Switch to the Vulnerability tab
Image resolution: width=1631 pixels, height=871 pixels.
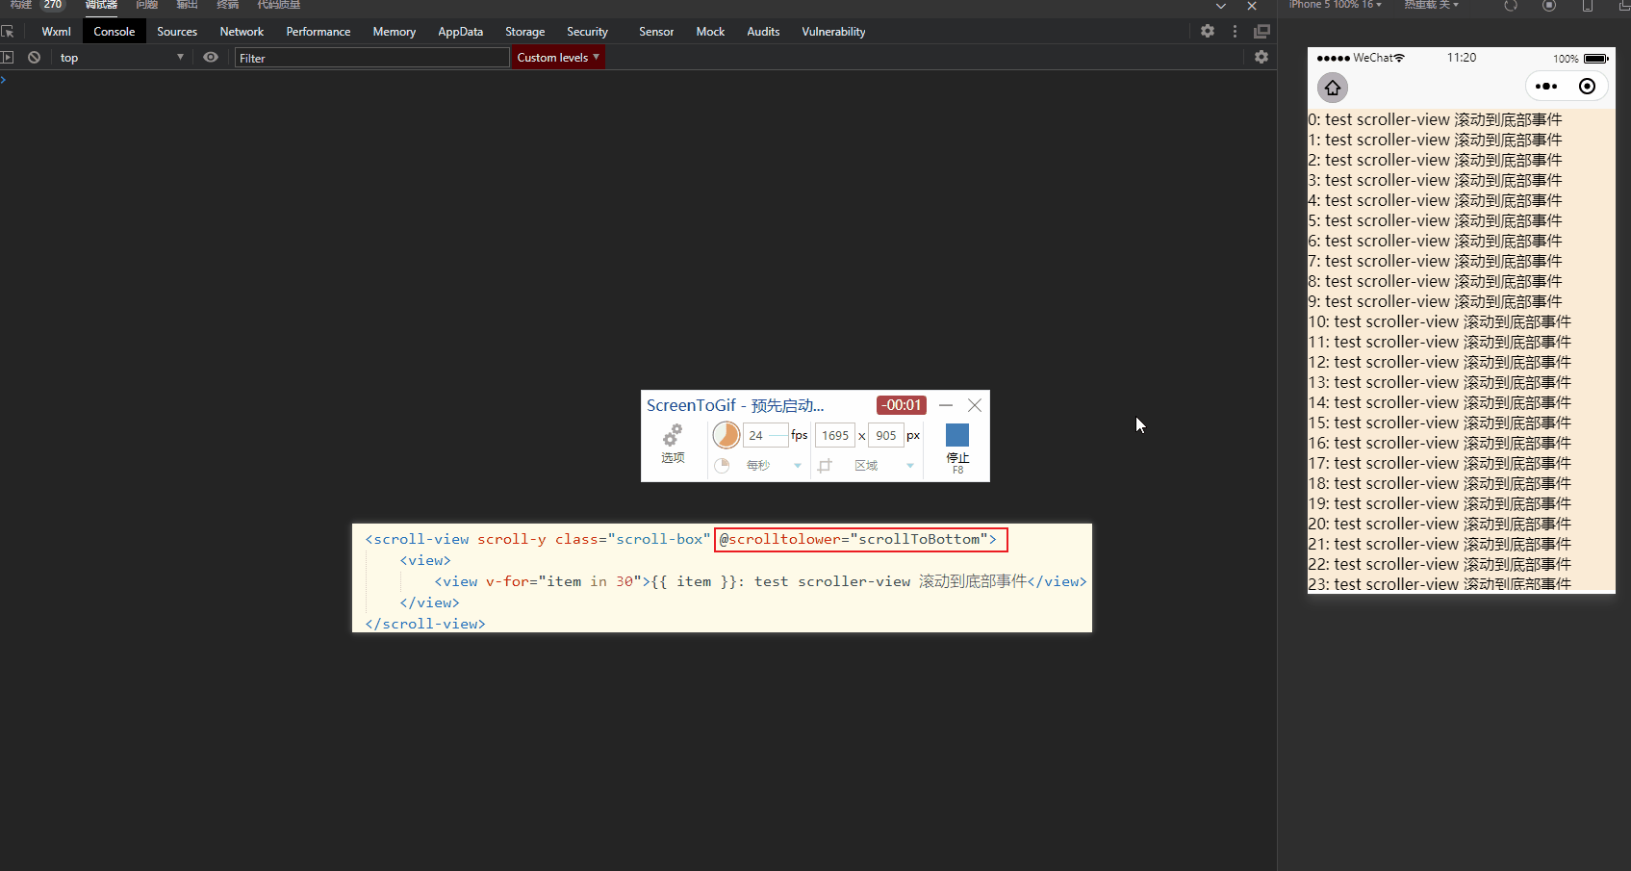833,32
